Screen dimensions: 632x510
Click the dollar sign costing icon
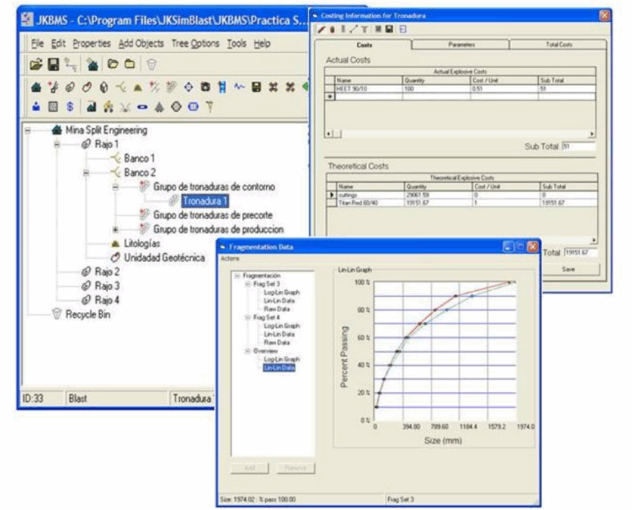click(x=70, y=107)
